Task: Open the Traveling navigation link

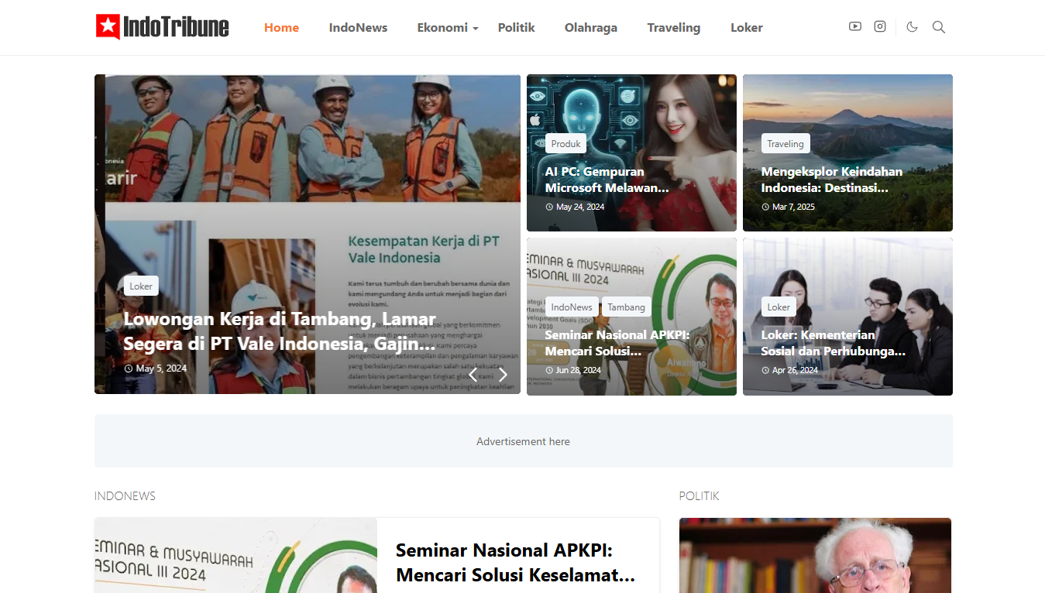Action: pos(673,28)
